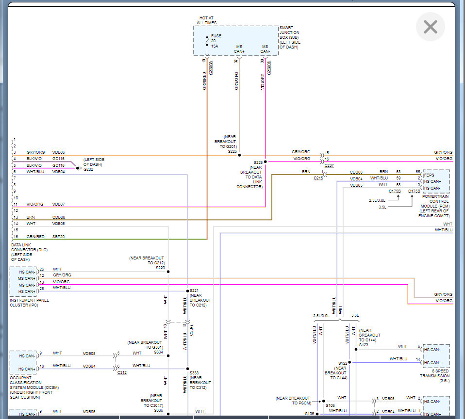
Task: Click splice label S333
Action: pos(194,373)
